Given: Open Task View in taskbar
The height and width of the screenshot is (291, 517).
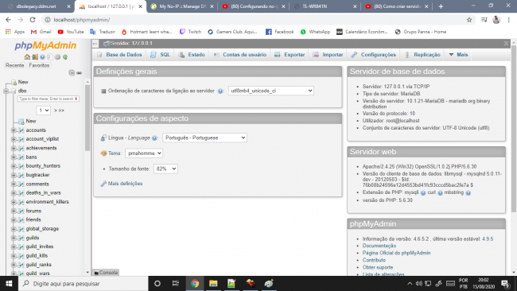Looking at the screenshot, I should (176, 283).
